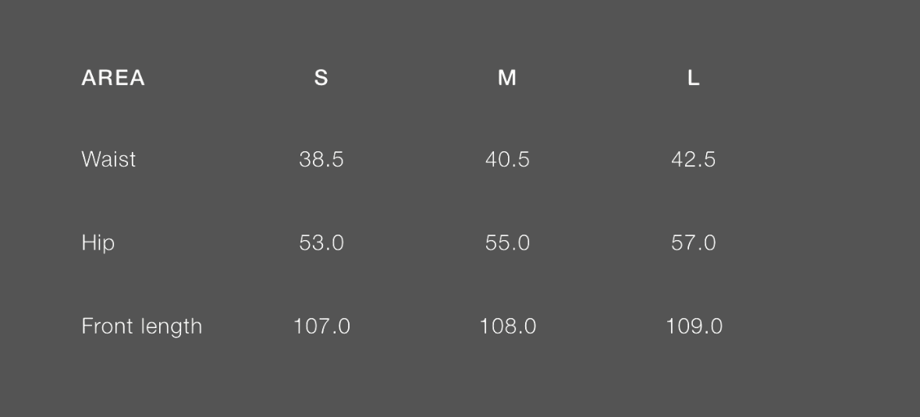This screenshot has width=920, height=417.
Task: Select the S size column header
Action: (x=321, y=78)
